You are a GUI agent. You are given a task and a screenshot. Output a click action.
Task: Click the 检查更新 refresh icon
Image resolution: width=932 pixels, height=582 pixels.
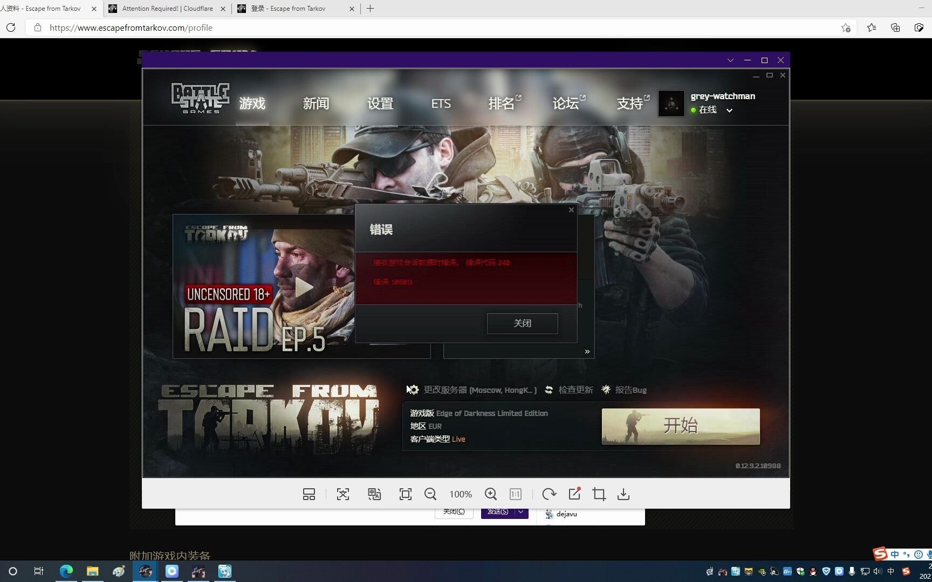coord(549,390)
